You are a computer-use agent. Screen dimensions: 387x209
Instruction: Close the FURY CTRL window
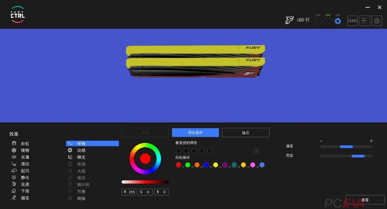[380, 7]
